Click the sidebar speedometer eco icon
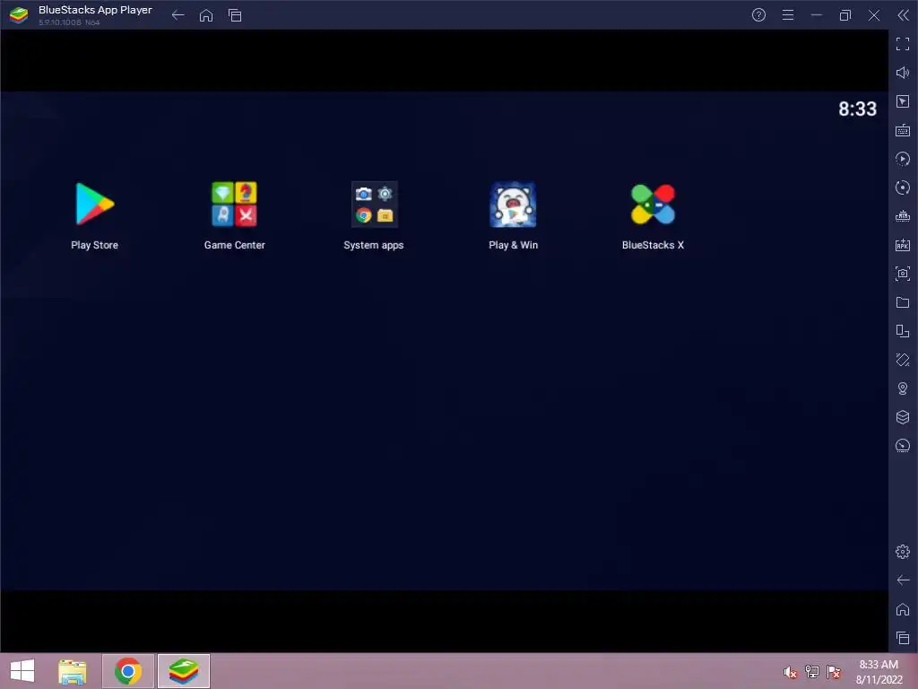Screen dimensions: 918x689 [x=903, y=446]
